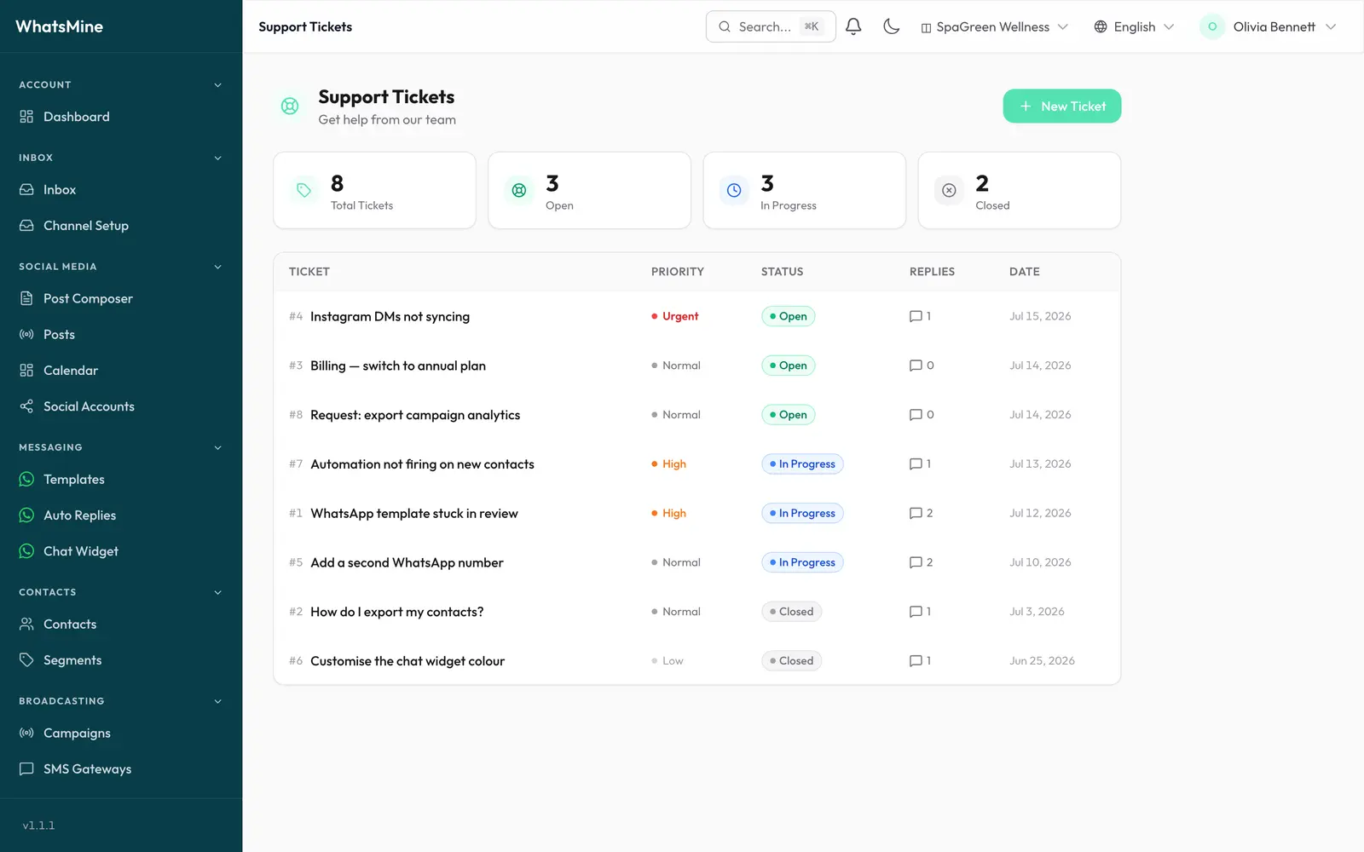This screenshot has height=852, width=1364.
Task: Open ticket Billing — switch to annual plan
Action: click(x=398, y=366)
